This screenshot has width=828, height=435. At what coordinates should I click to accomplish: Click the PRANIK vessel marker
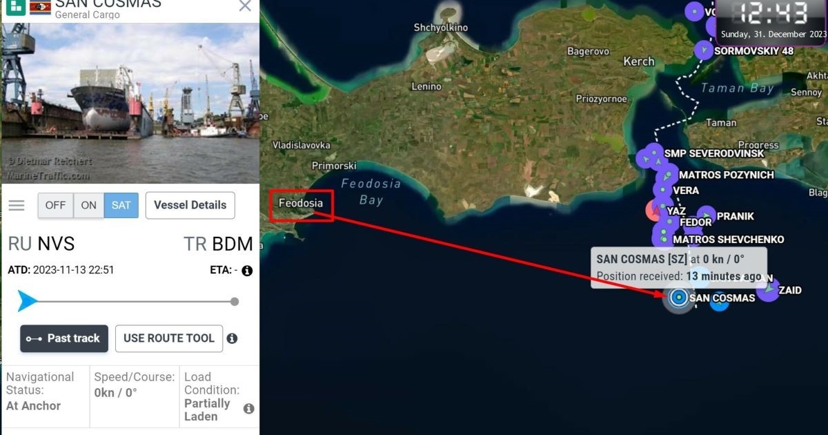(706, 216)
